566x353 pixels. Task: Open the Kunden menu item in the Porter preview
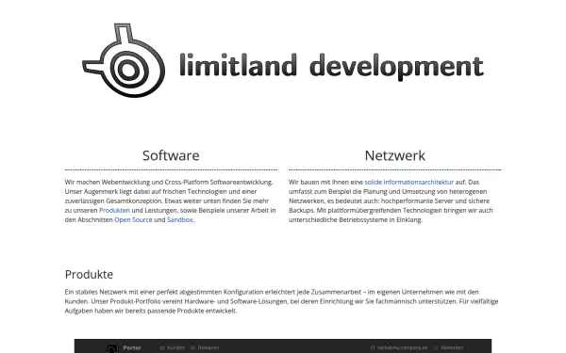click(173, 348)
